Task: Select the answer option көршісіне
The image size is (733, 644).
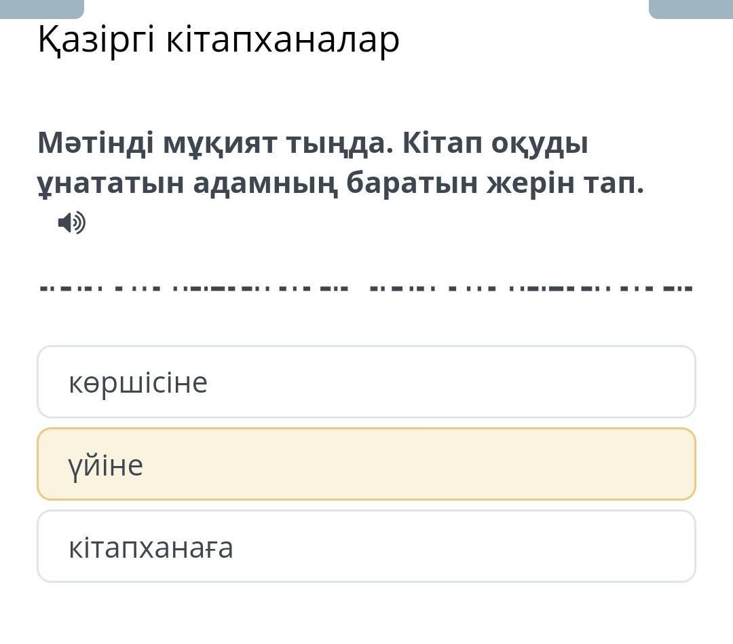Action: [x=366, y=382]
